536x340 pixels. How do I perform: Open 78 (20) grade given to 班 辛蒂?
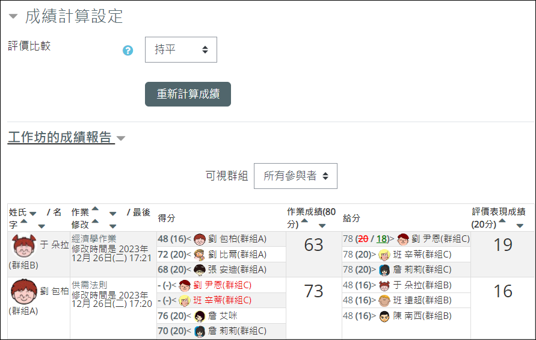click(x=357, y=255)
